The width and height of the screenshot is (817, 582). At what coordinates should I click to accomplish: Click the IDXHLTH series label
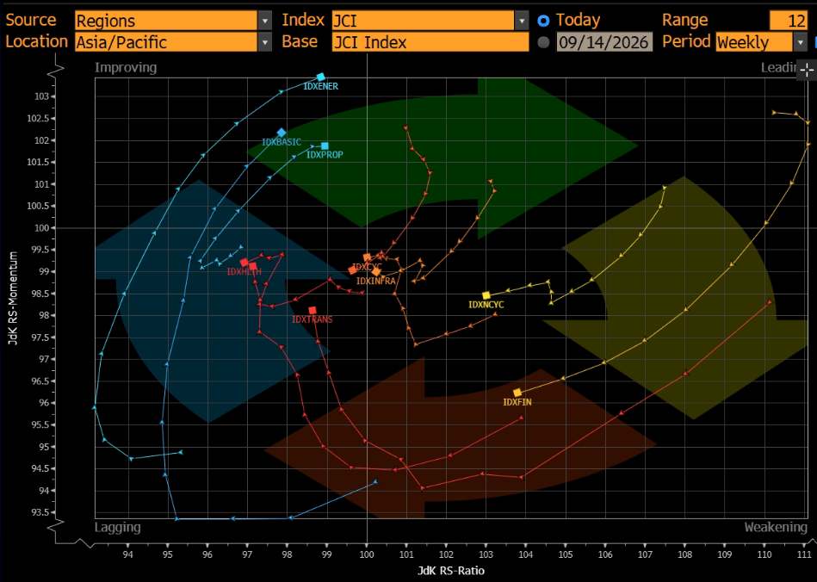244,271
